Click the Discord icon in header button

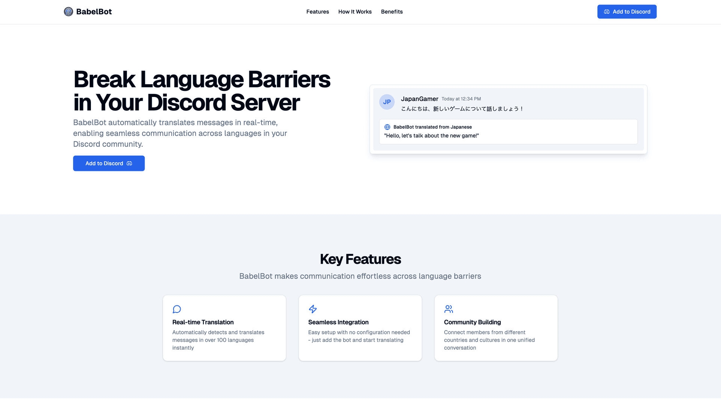[x=606, y=12]
